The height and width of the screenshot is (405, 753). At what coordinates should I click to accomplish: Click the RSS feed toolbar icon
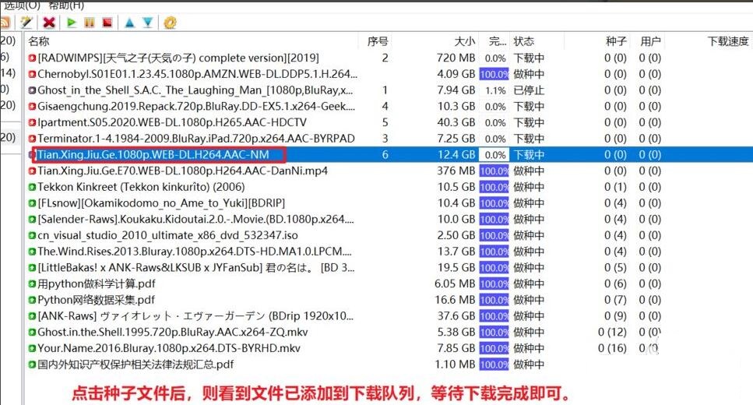click(x=5, y=22)
